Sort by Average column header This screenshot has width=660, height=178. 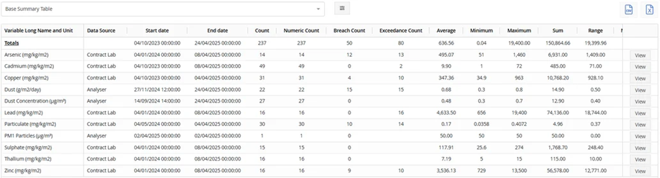446,31
